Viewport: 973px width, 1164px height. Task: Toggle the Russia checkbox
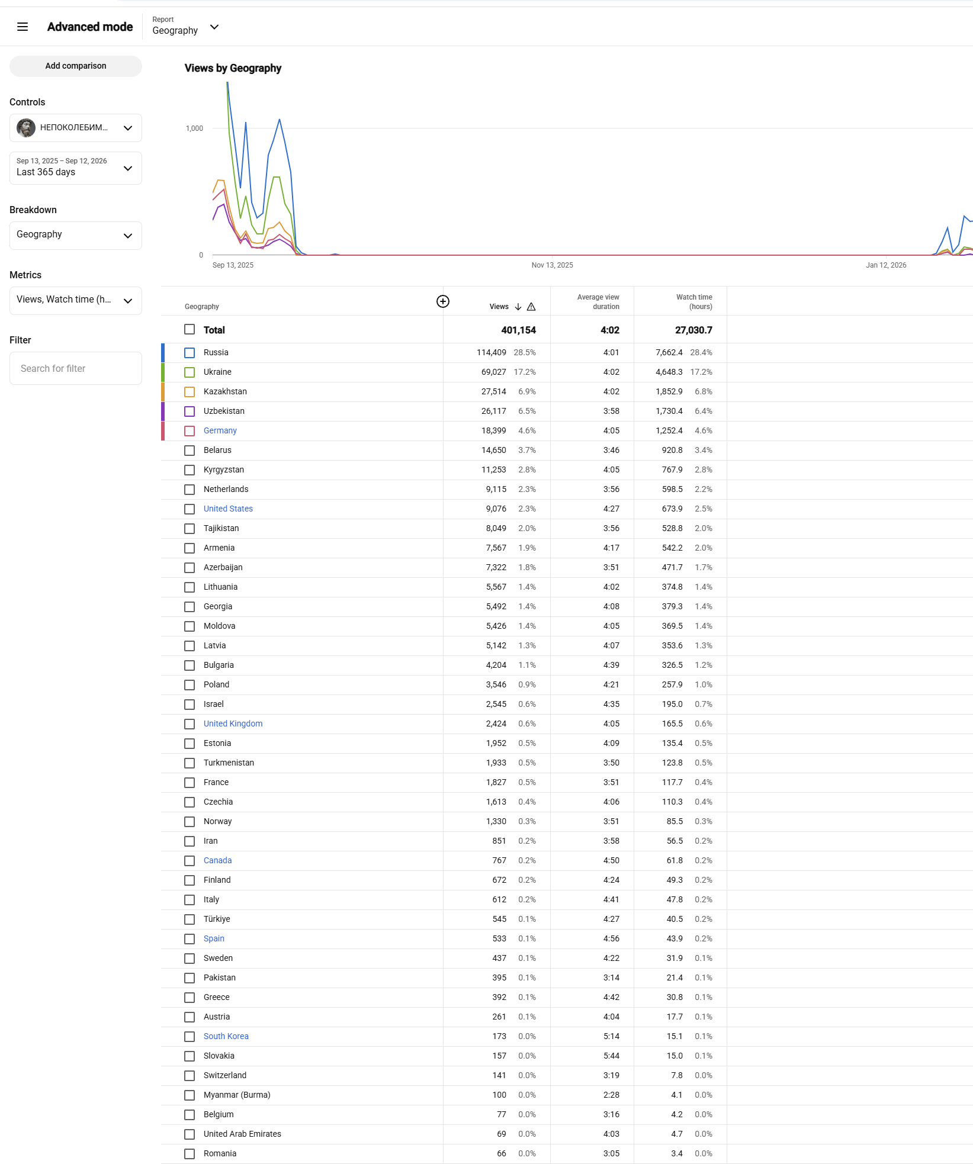pyautogui.click(x=190, y=353)
